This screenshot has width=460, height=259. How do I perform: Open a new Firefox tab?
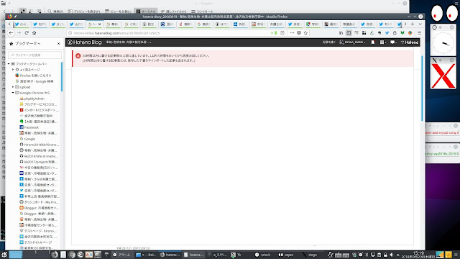413,24
